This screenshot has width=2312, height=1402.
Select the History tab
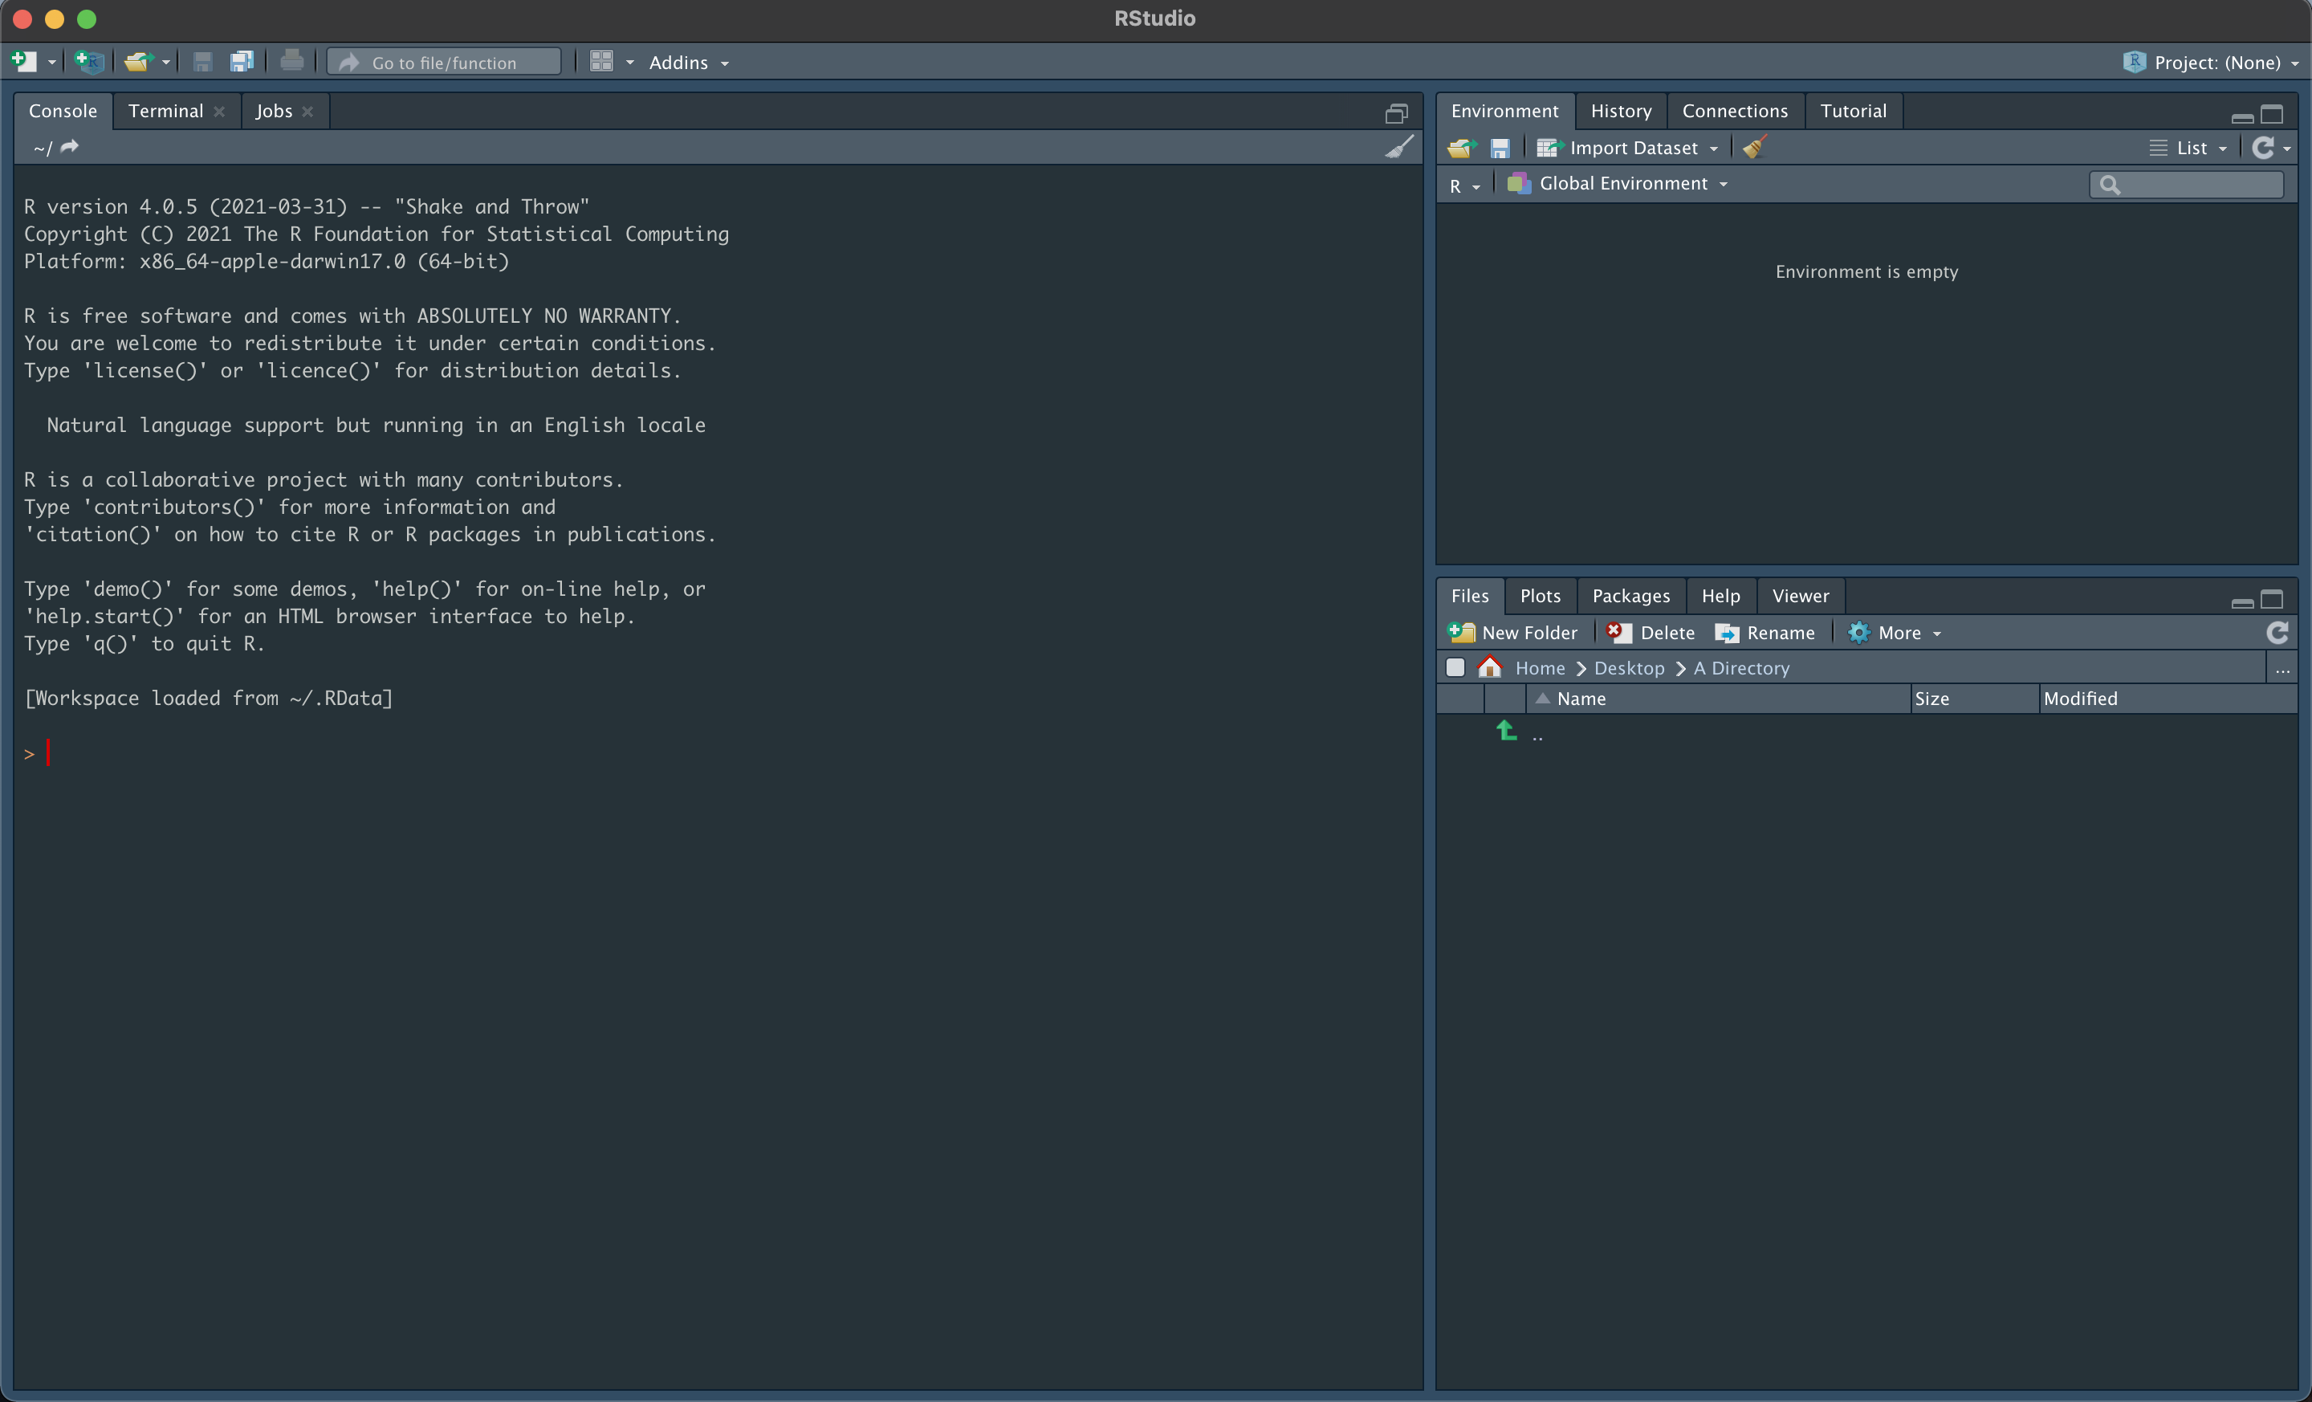[1621, 111]
